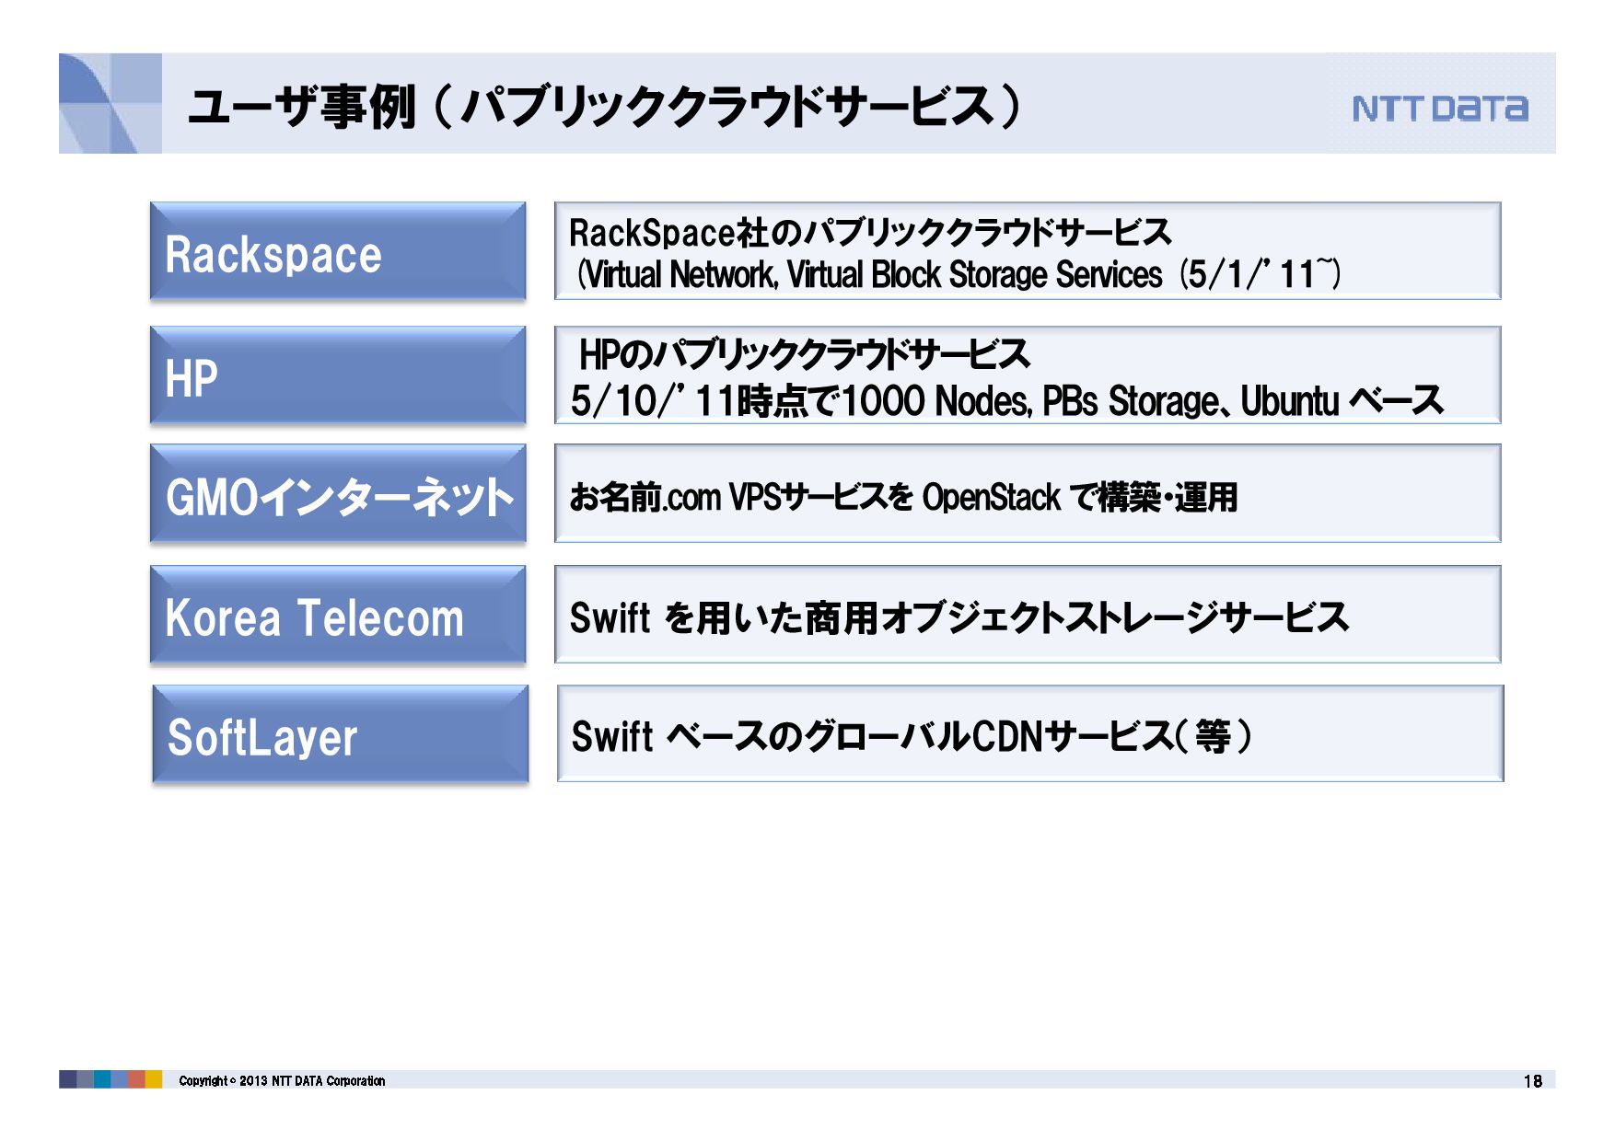Select the GMOインターネット label box

(x=338, y=494)
